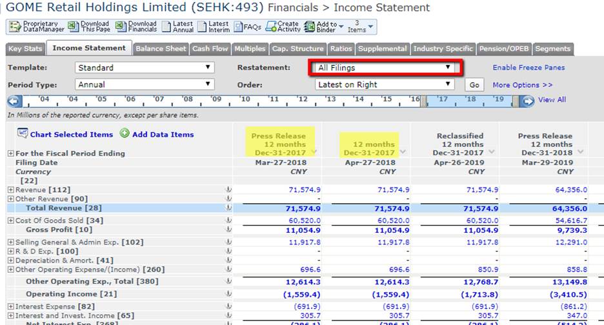Click Download Financials excel icon
Viewport: 604px width, 325px height.
121,26
